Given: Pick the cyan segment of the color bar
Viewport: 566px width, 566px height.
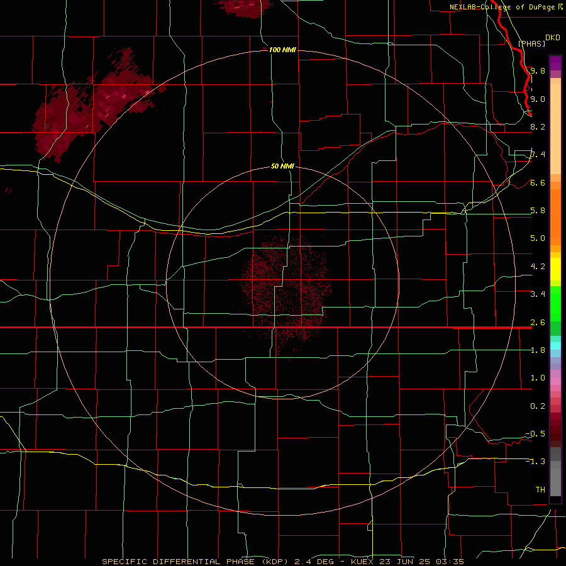Looking at the screenshot, I should pyautogui.click(x=555, y=346).
